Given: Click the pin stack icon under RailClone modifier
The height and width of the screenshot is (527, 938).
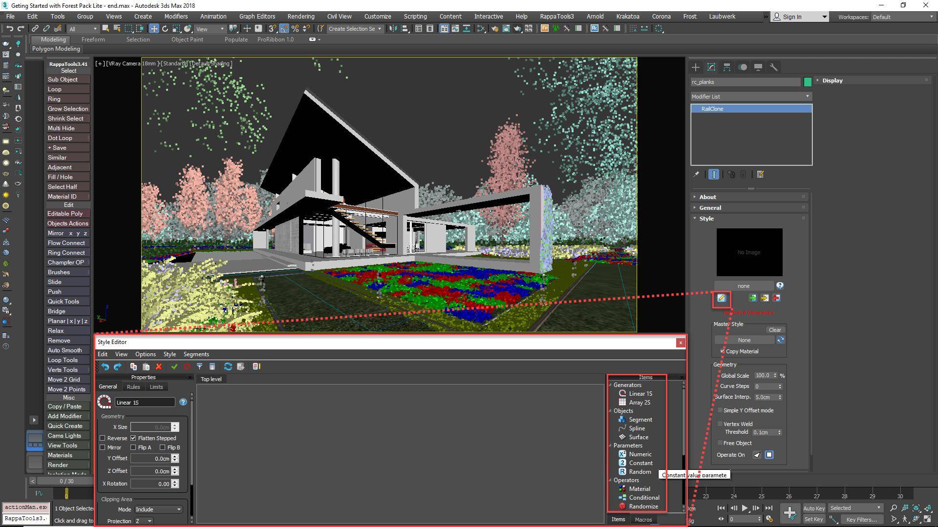Looking at the screenshot, I should click(x=697, y=174).
